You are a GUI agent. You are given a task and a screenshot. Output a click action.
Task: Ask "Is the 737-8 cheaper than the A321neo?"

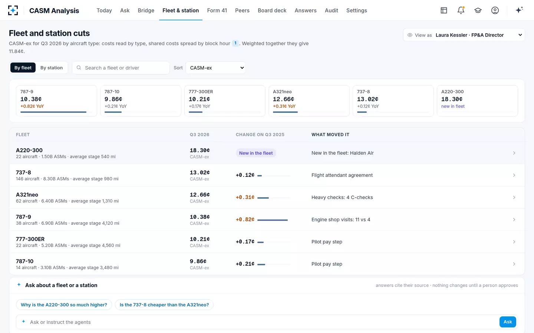click(164, 305)
